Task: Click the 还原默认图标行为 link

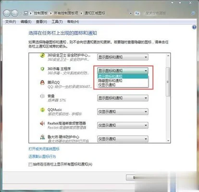Action: 42,156
